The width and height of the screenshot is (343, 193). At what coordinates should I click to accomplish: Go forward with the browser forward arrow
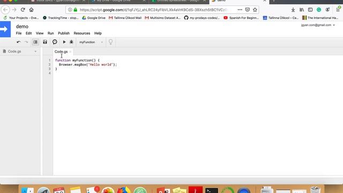click(14, 10)
